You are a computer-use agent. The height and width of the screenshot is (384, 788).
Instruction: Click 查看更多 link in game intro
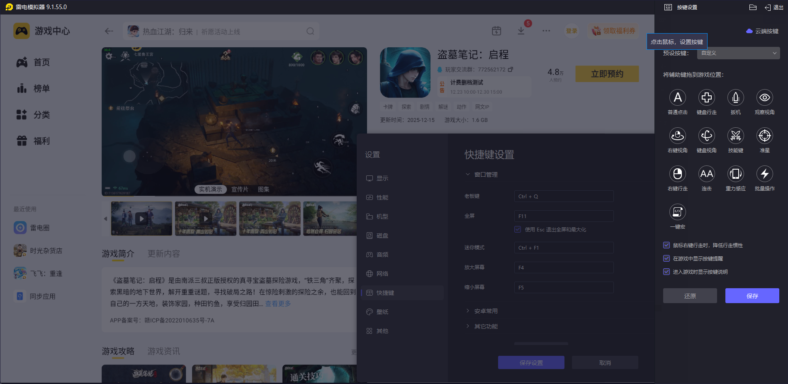[278, 304]
